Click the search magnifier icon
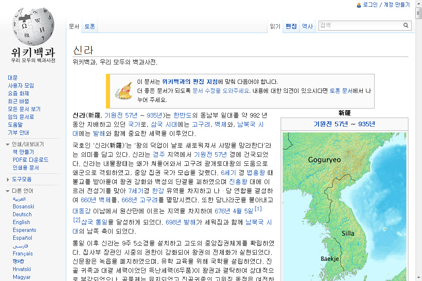The image size is (422, 281). point(406,26)
